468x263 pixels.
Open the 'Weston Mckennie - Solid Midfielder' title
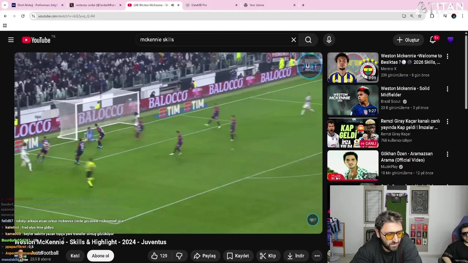coord(405,92)
